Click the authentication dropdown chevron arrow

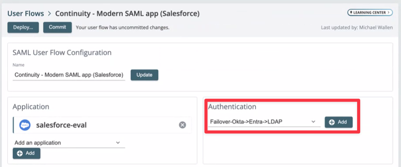tap(313, 122)
